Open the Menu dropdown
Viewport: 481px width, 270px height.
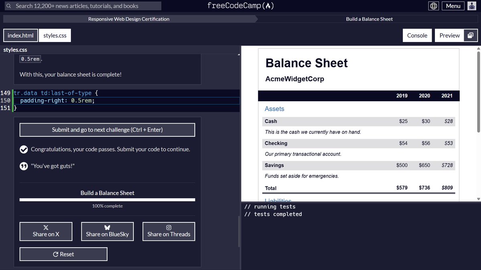[x=453, y=6]
